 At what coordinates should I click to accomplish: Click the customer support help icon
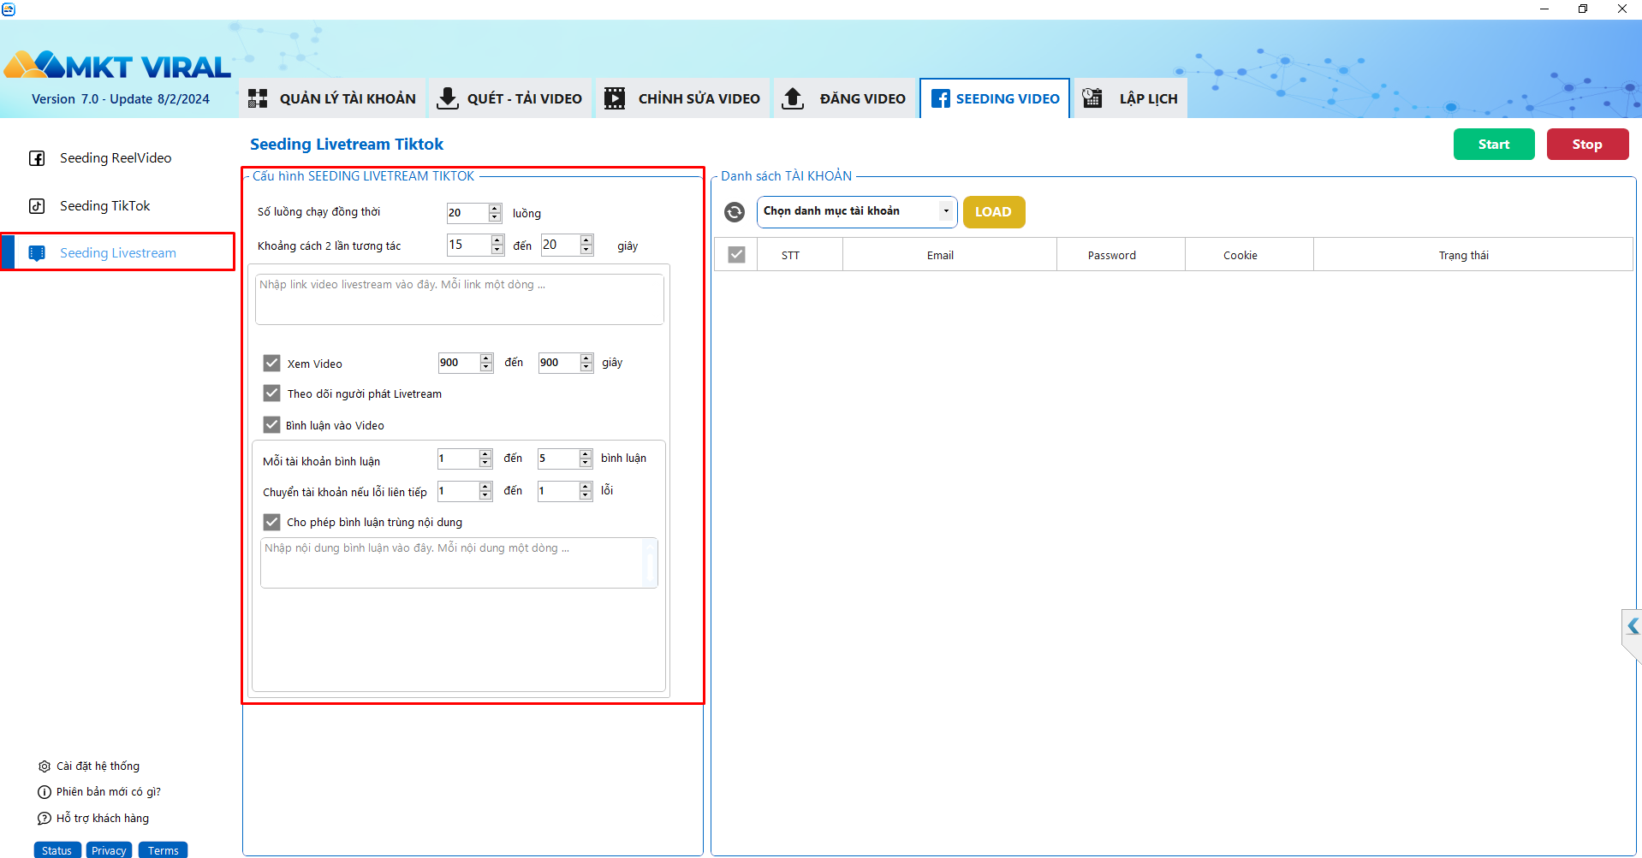pyautogui.click(x=45, y=819)
